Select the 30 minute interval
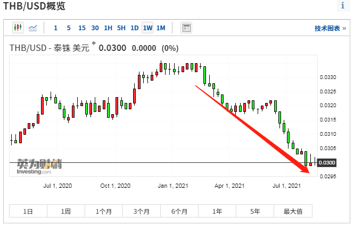Image resolution: width=354 pixels, height=226 pixels. click(95, 28)
